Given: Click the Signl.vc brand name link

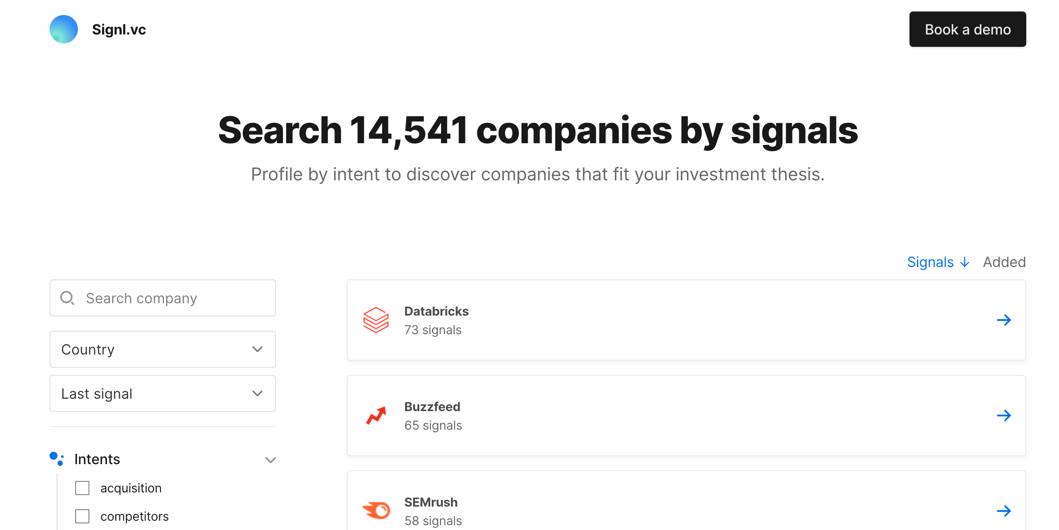Looking at the screenshot, I should 119,29.
